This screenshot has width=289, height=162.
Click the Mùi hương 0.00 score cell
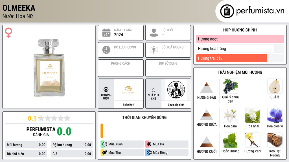[26, 145]
